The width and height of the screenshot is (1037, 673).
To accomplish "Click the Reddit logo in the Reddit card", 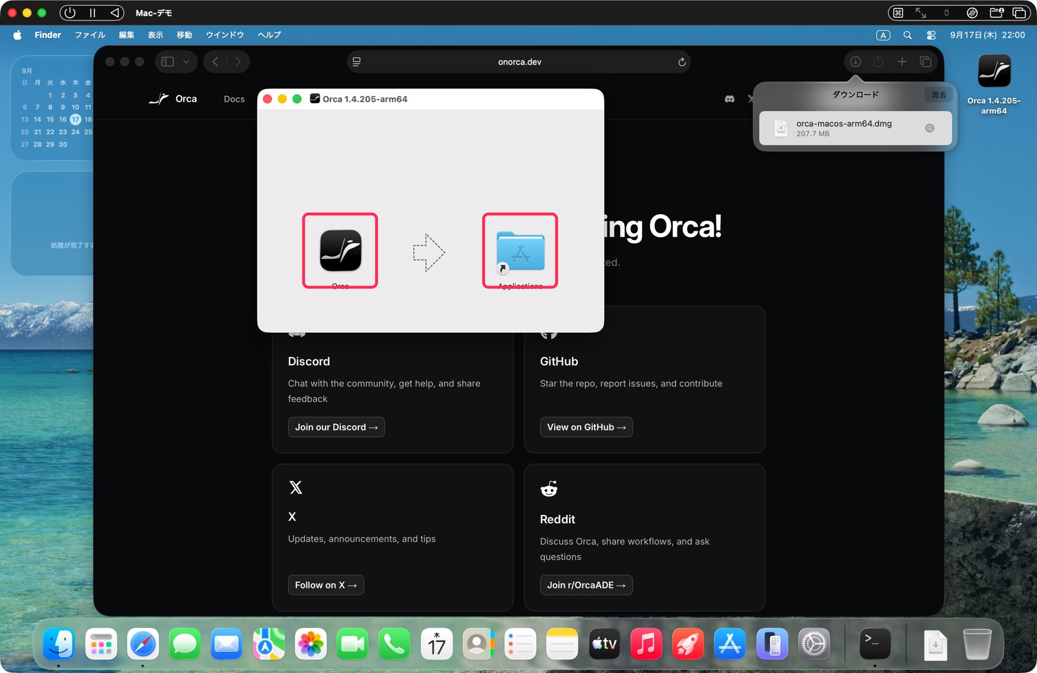I will click(x=549, y=489).
